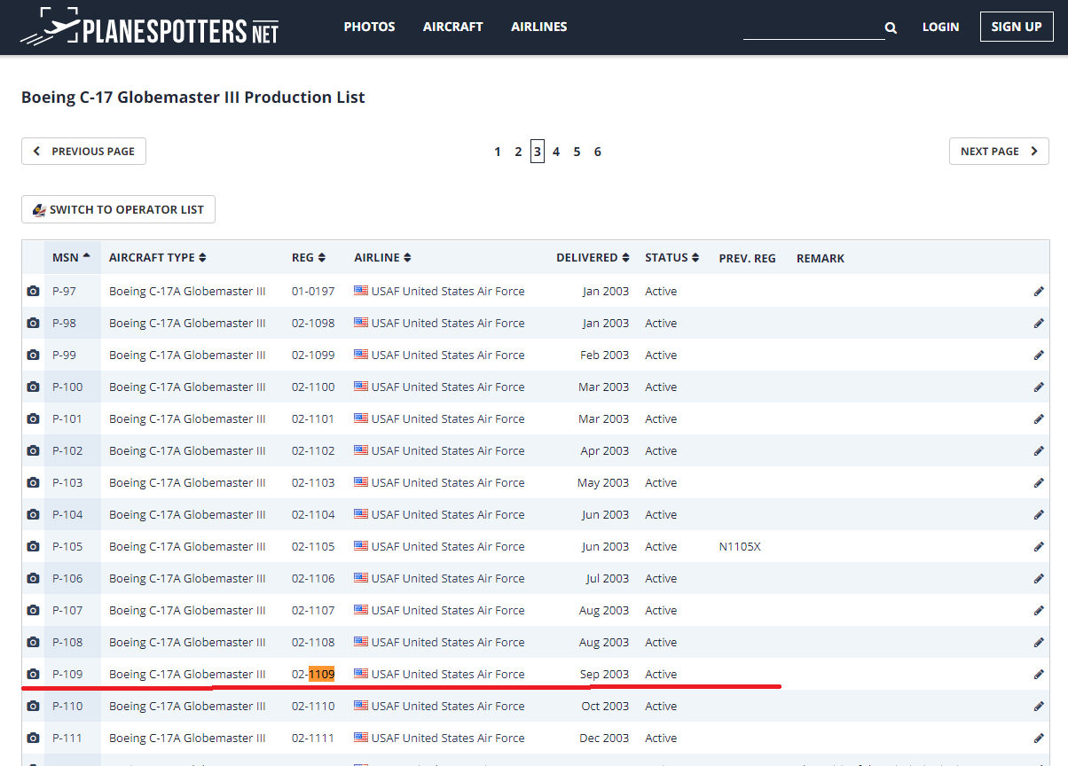
Task: Open the Airlines menu
Action: 539,27
